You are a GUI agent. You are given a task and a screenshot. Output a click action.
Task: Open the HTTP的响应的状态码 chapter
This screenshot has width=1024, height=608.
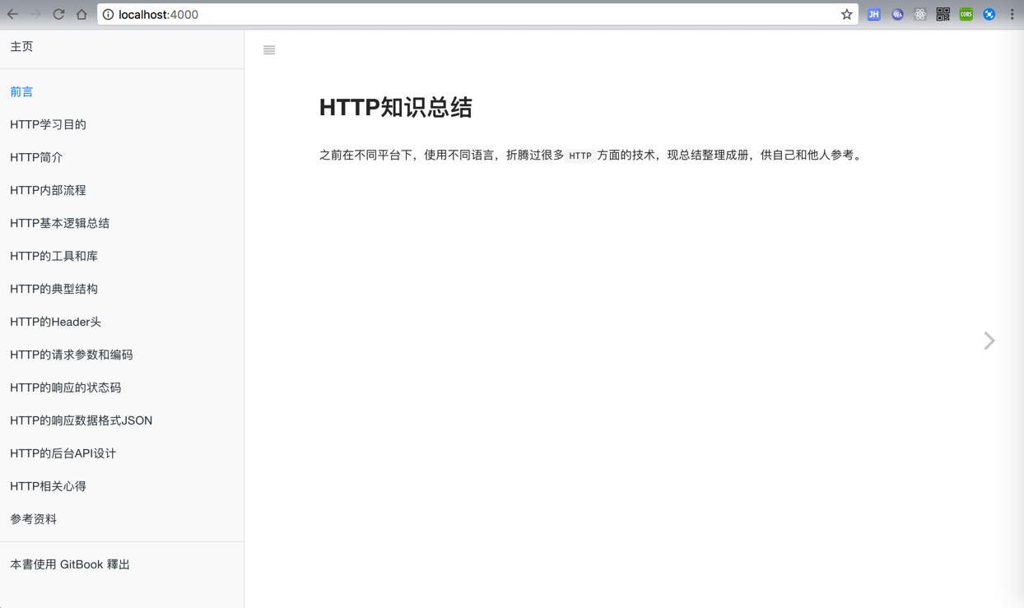pyautogui.click(x=65, y=388)
